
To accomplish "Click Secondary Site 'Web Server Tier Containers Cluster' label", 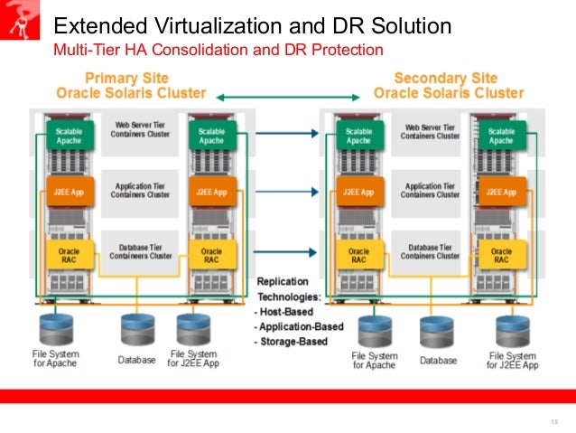I will tap(430, 132).
